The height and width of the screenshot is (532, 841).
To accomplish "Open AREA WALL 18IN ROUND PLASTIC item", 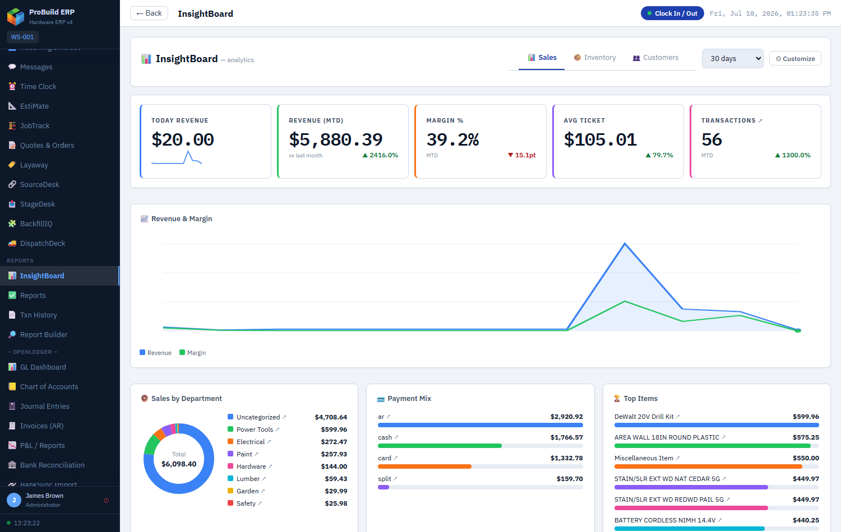I will 670,437.
